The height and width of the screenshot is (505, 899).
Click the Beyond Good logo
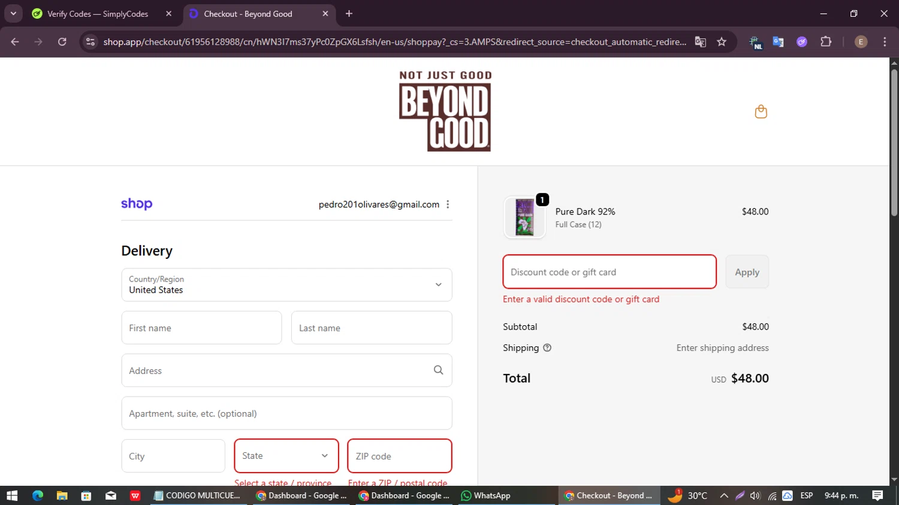coord(445,111)
